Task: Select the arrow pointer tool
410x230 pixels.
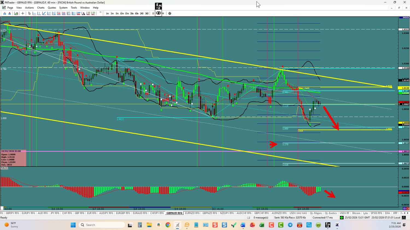Action: [30, 13]
